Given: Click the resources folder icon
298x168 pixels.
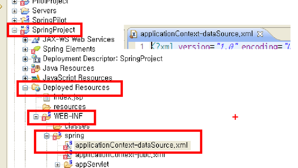Looking at the screenshot, I should coord(47,107).
